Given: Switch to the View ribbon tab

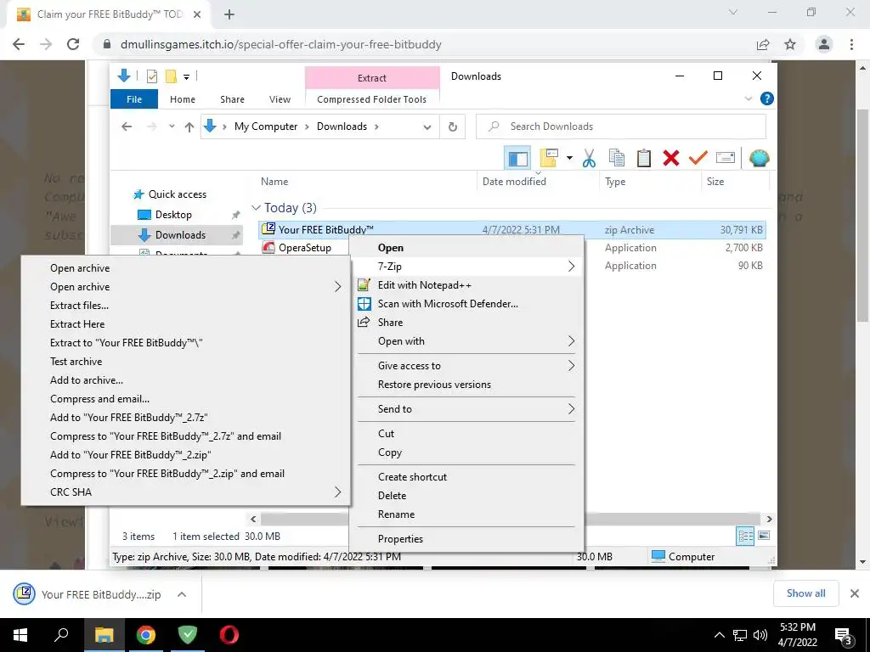Looking at the screenshot, I should point(280,99).
